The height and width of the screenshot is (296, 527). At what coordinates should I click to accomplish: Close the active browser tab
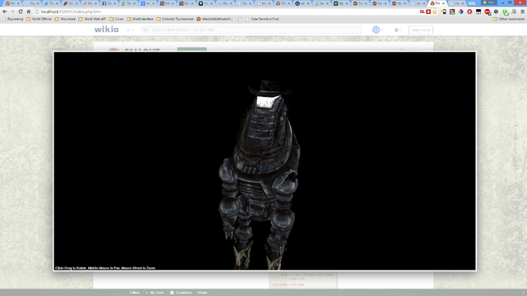pos(443,3)
